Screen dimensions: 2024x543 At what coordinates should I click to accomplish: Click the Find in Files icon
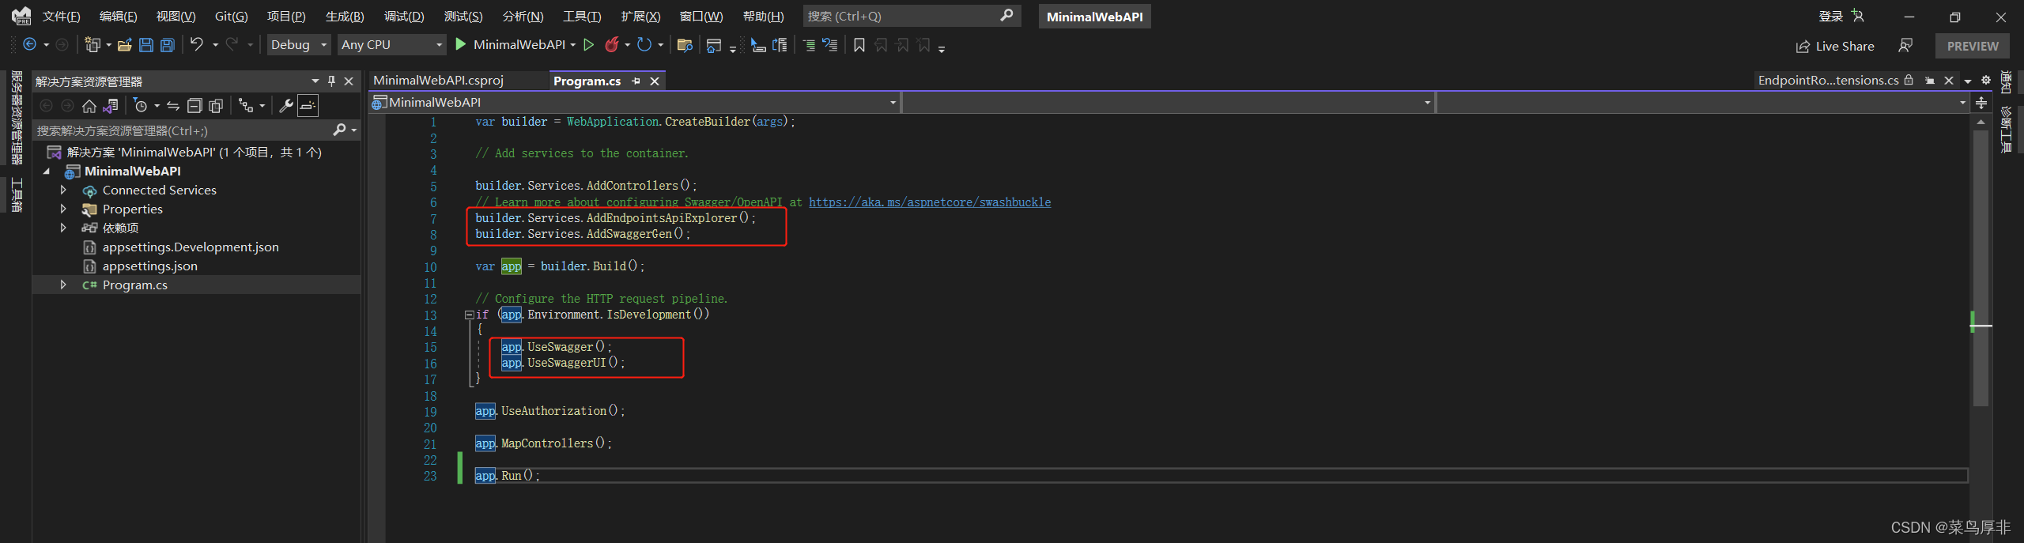pos(685,45)
